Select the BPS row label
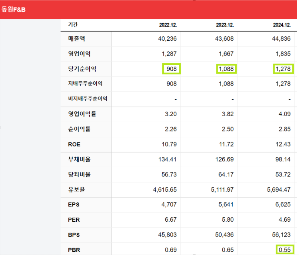Viewport: 299px width, 255px height. [74, 235]
